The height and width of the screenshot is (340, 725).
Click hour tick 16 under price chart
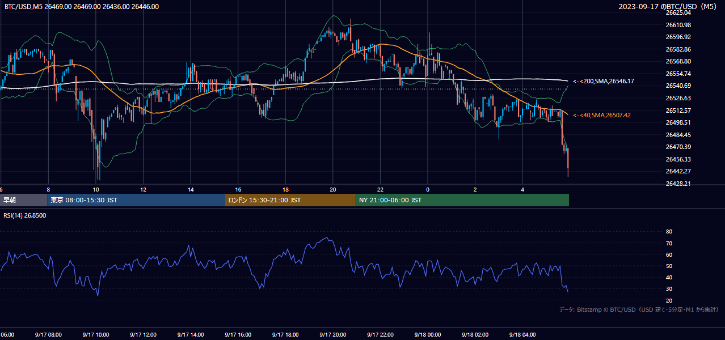pos(238,190)
